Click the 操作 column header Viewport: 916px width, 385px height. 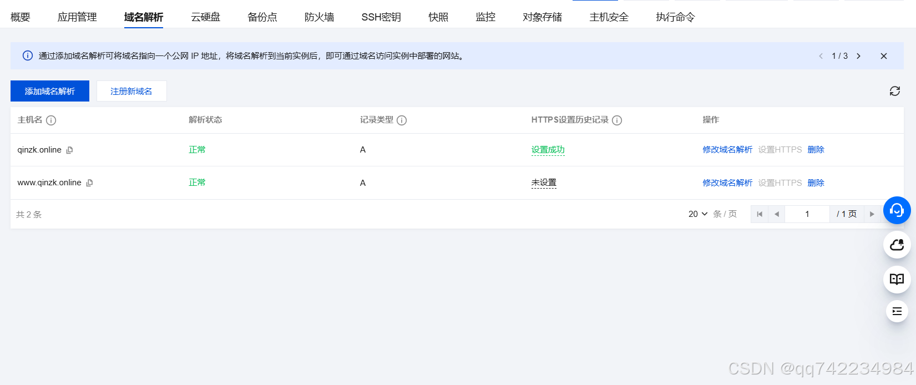tap(711, 120)
